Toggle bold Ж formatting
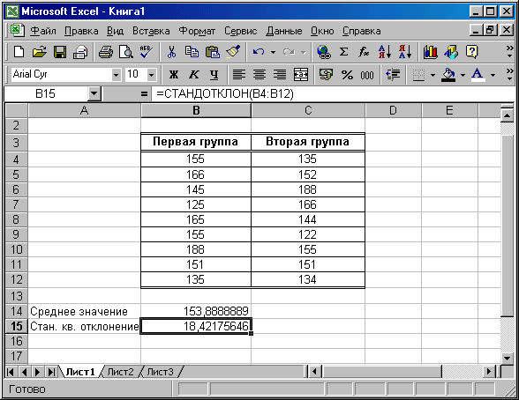This screenshot has height=400, width=519. 174,75
